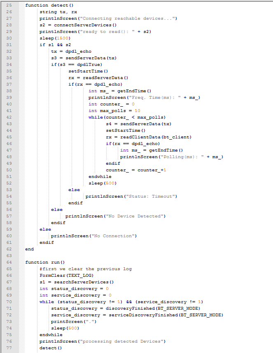Click 'if(rx == dpdl_echo)' on line 37
The width and height of the screenshot is (273, 353).
tap(95, 84)
